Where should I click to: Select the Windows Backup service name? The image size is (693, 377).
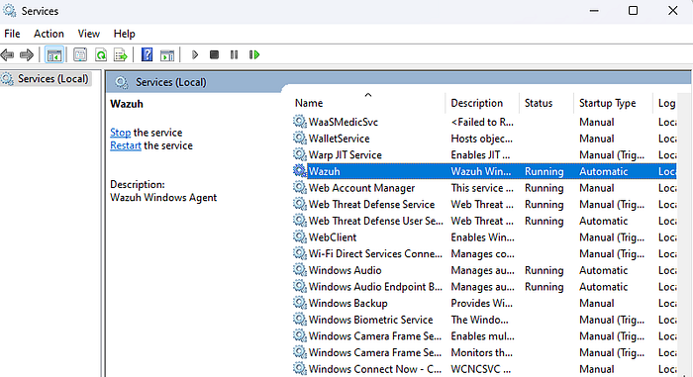(347, 303)
